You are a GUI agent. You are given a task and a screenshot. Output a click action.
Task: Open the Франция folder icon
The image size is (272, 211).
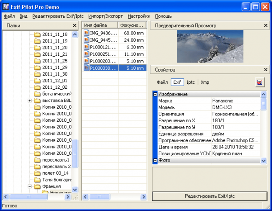38,186
